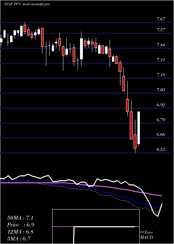Click the 7.31 price axis label
This screenshot has height=244, width=174.
[161, 60]
